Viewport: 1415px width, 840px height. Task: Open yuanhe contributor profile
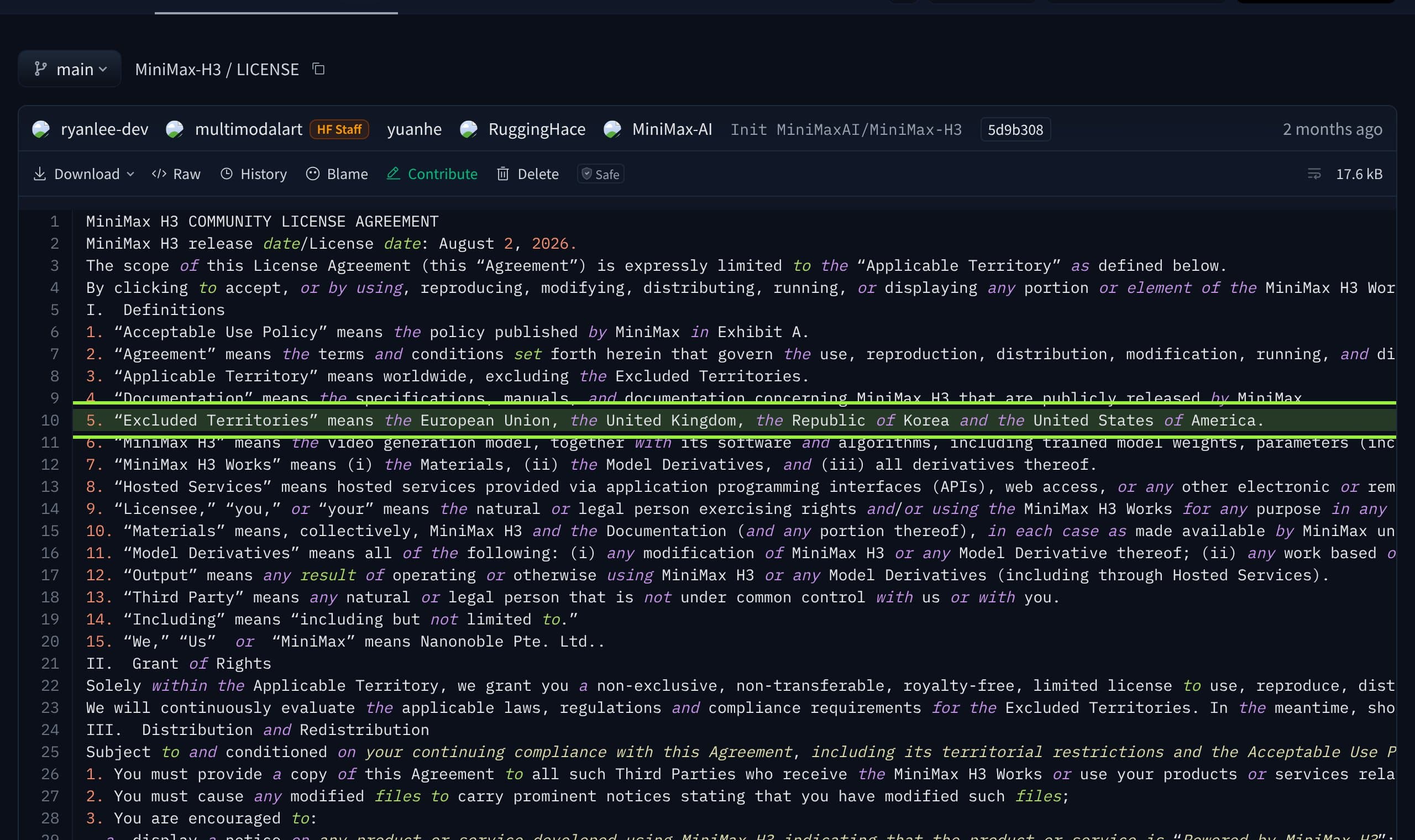tap(414, 129)
